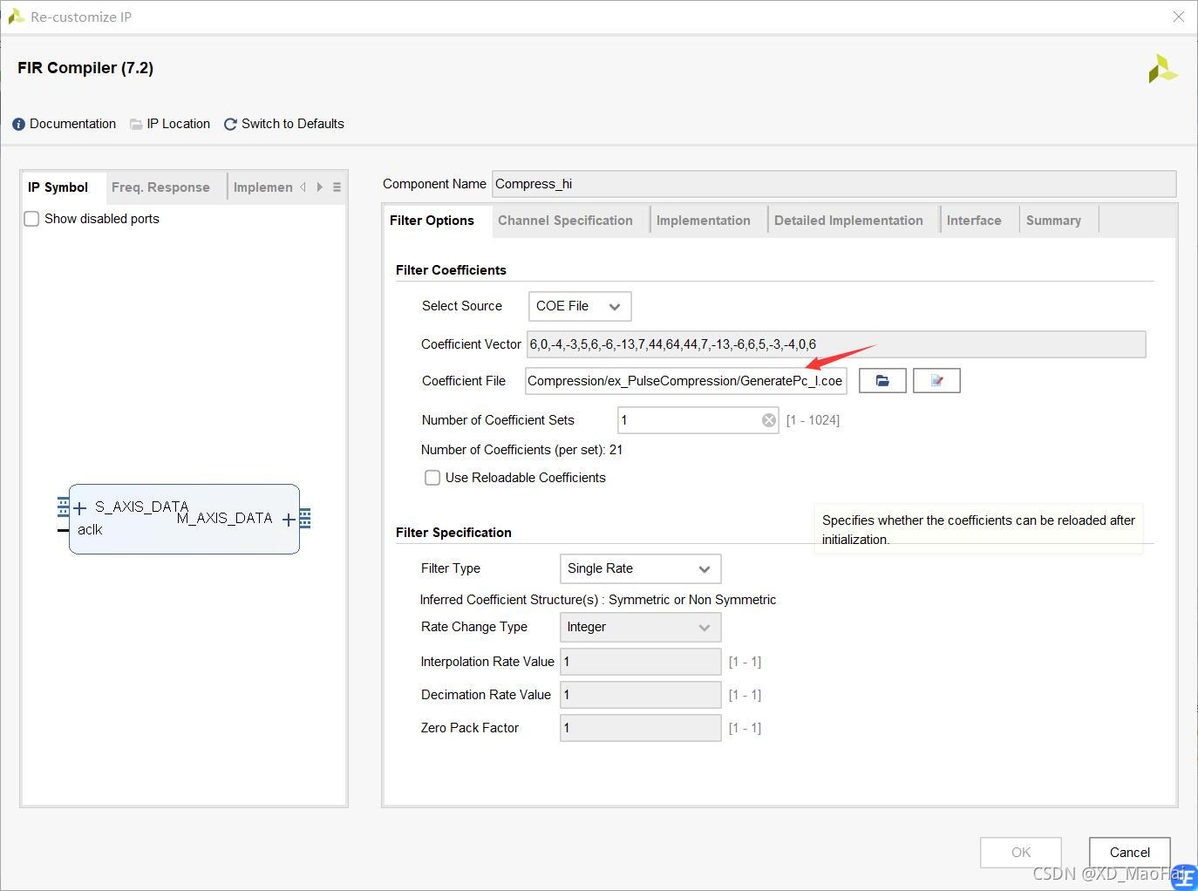
Task: Click Coefficient File path field
Action: pos(686,381)
